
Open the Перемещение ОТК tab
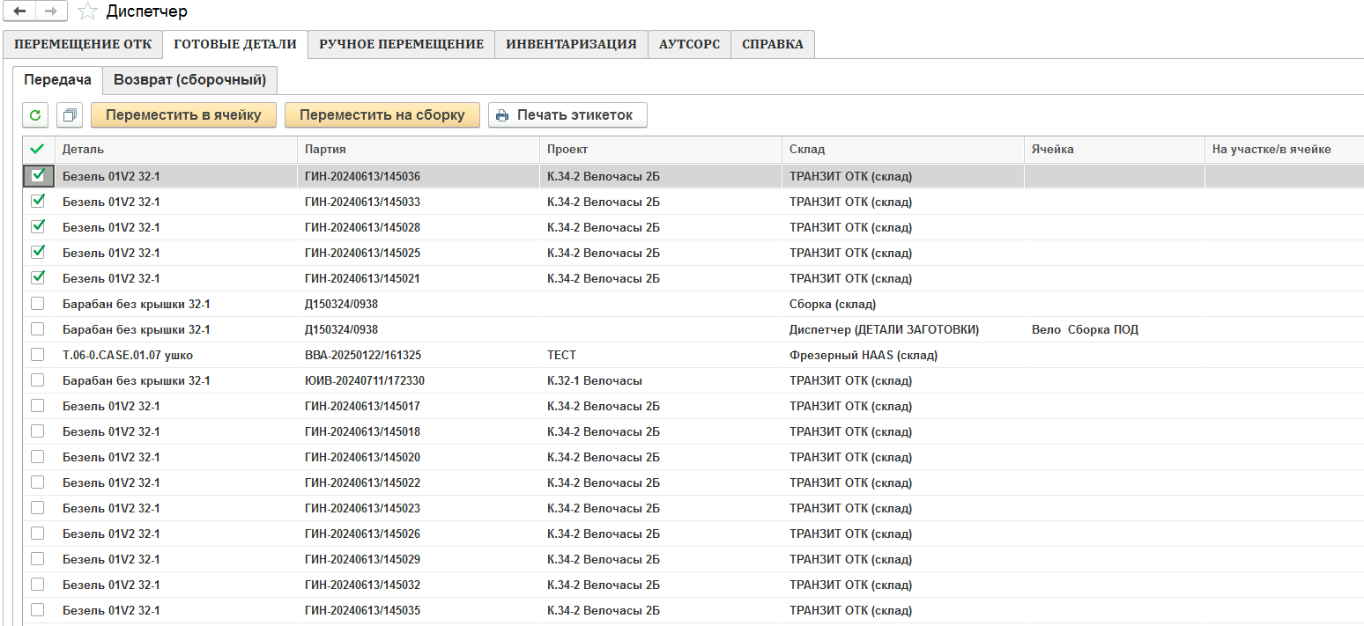pyautogui.click(x=83, y=44)
